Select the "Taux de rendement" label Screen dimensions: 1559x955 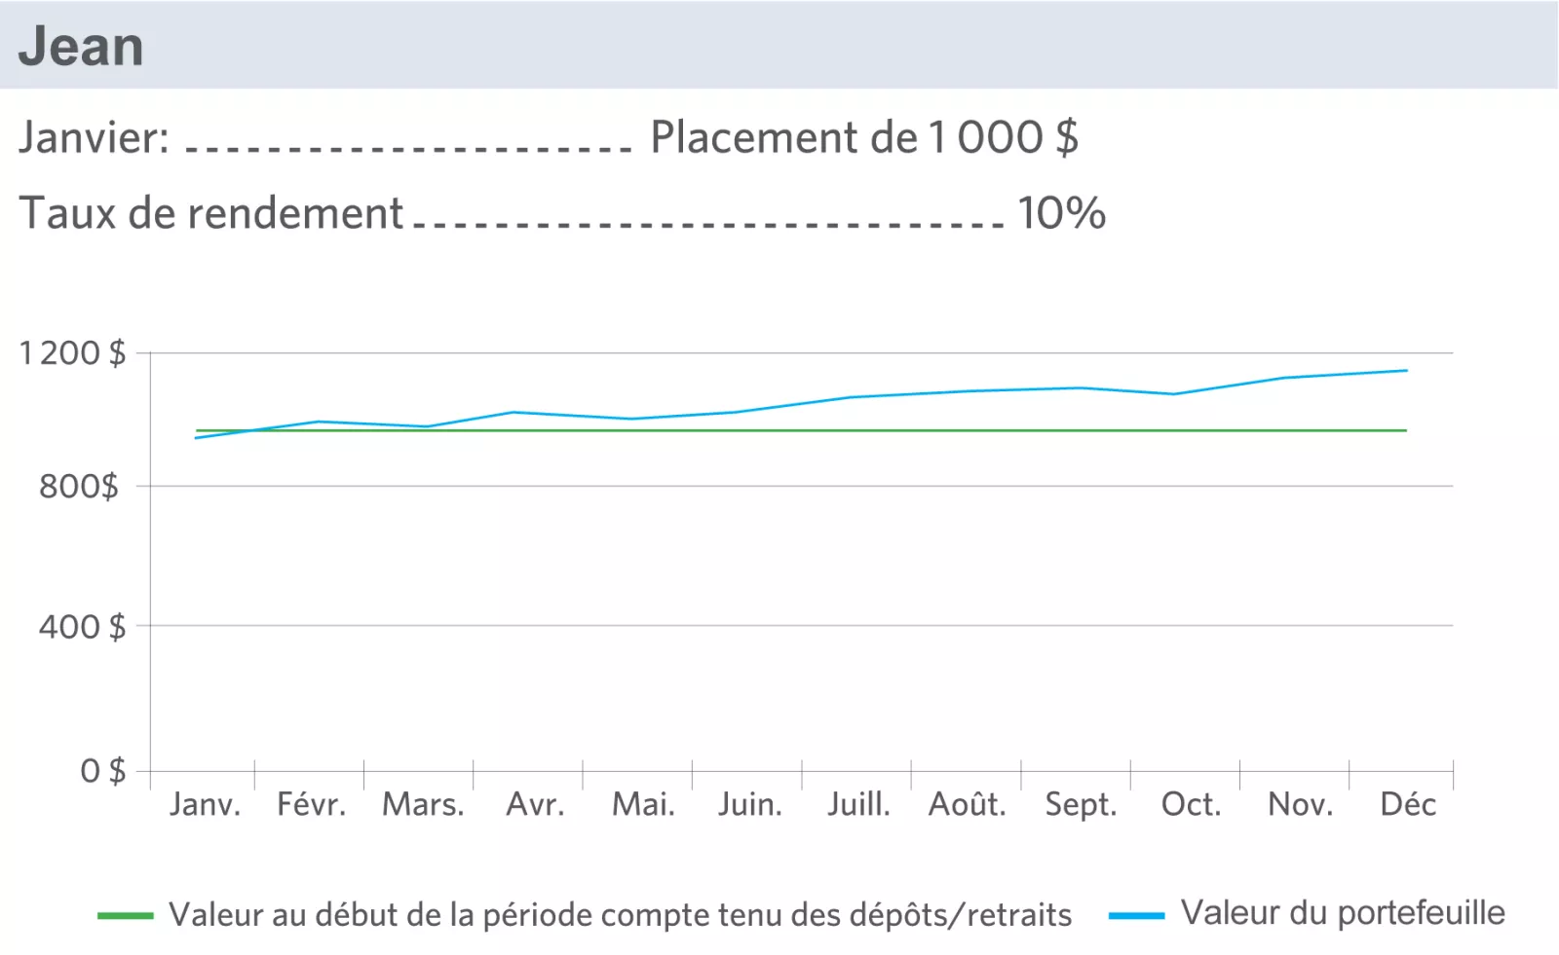click(211, 213)
